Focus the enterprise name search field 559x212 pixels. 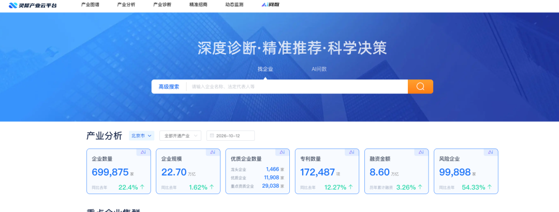pyautogui.click(x=297, y=87)
